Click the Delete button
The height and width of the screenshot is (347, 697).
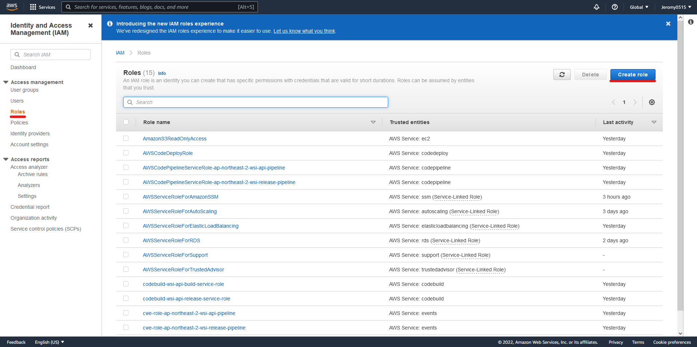pos(590,75)
